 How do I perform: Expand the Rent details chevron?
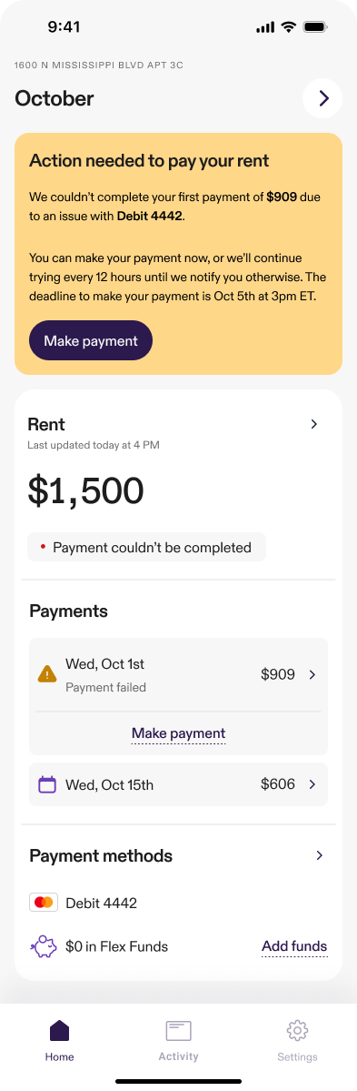[314, 424]
